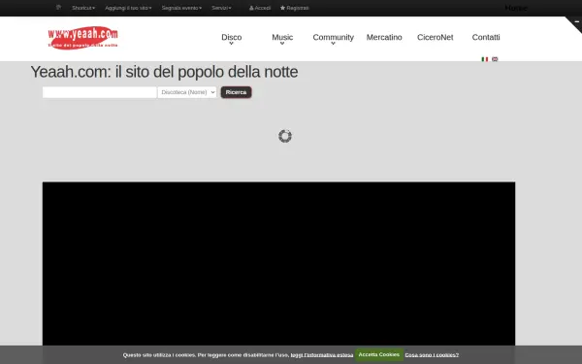Open the Aggiungi il tuo sito dropdown

(x=128, y=8)
